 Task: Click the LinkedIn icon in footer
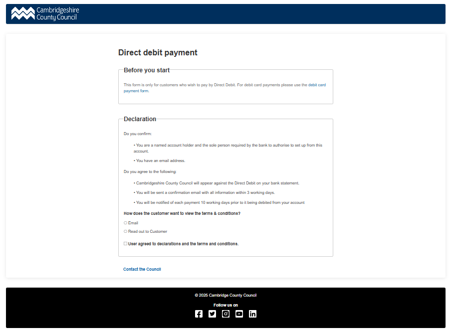click(x=252, y=314)
